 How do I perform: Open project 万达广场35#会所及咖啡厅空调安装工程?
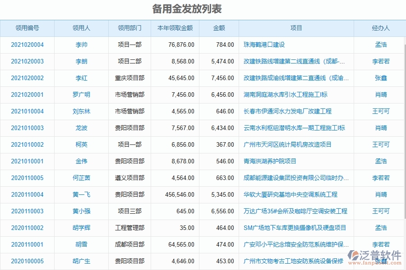296,211
